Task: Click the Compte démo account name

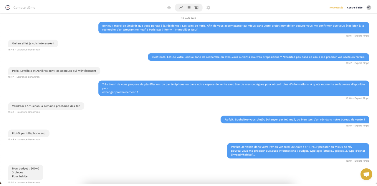Action: coord(24,8)
